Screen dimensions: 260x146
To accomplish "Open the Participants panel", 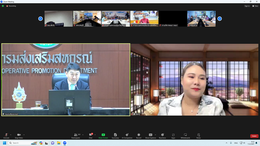I will click(76, 136).
